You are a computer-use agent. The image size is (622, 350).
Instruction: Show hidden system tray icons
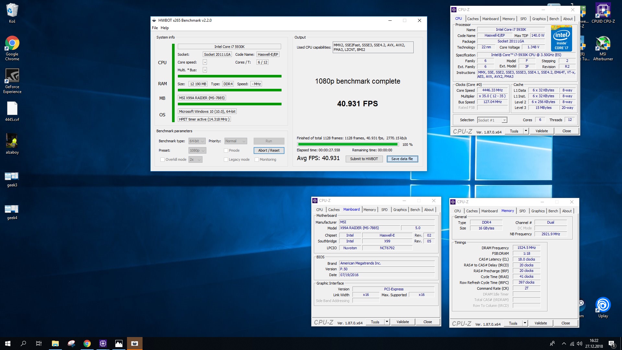[x=564, y=344]
